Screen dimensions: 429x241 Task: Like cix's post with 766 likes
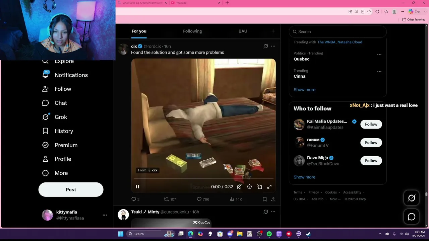click(x=203, y=199)
